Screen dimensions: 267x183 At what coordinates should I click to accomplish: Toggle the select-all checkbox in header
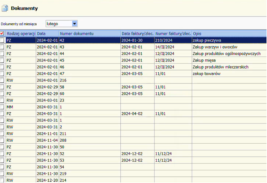coord(2,33)
